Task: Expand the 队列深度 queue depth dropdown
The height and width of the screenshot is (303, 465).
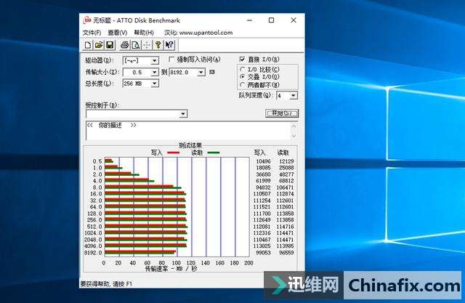Action: click(x=294, y=95)
